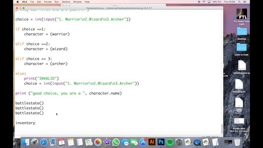The width and height of the screenshot is (263, 148).
Task: Open the Help menu
Action: tap(87, 2)
